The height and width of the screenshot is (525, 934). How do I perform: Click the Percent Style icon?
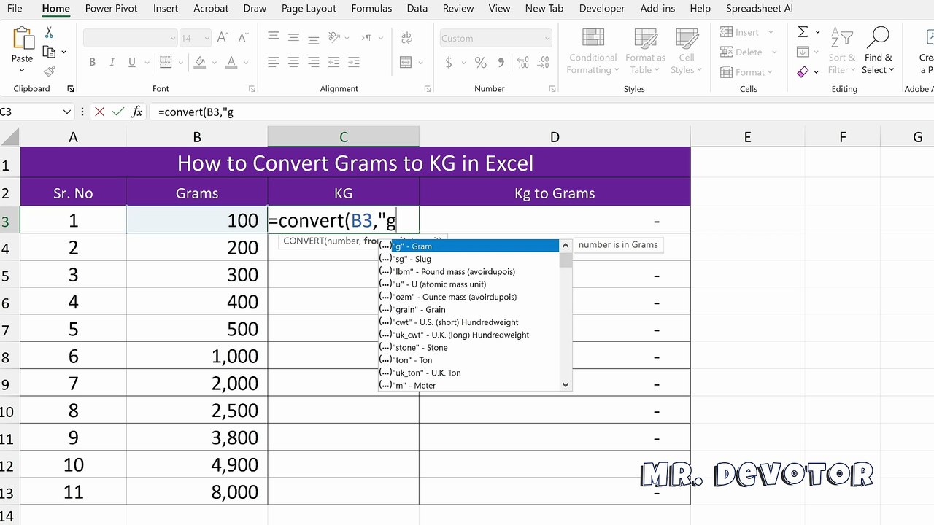tap(480, 63)
